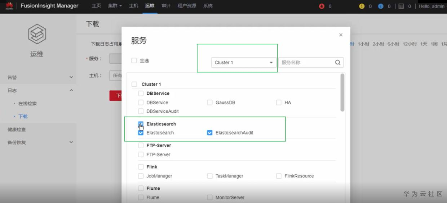The width and height of the screenshot is (447, 203).
Task: Select the 6小时 time range
Action: pyautogui.click(x=393, y=44)
